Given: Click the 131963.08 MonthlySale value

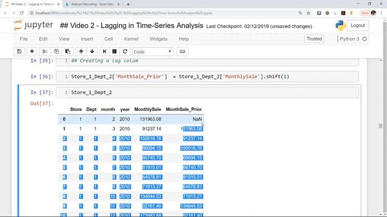Looking at the screenshot, I should tap(151, 119).
